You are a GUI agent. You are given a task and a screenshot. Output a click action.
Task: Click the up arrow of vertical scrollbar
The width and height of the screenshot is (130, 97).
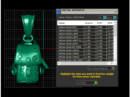tap(115, 22)
